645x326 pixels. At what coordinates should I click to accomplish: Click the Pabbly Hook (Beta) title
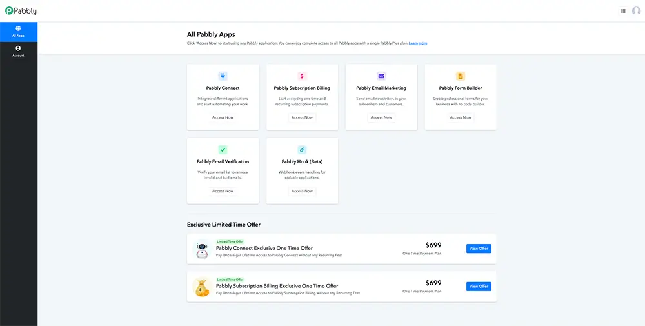tap(303, 162)
